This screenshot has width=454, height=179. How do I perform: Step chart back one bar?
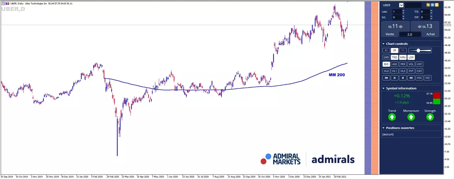point(394,78)
